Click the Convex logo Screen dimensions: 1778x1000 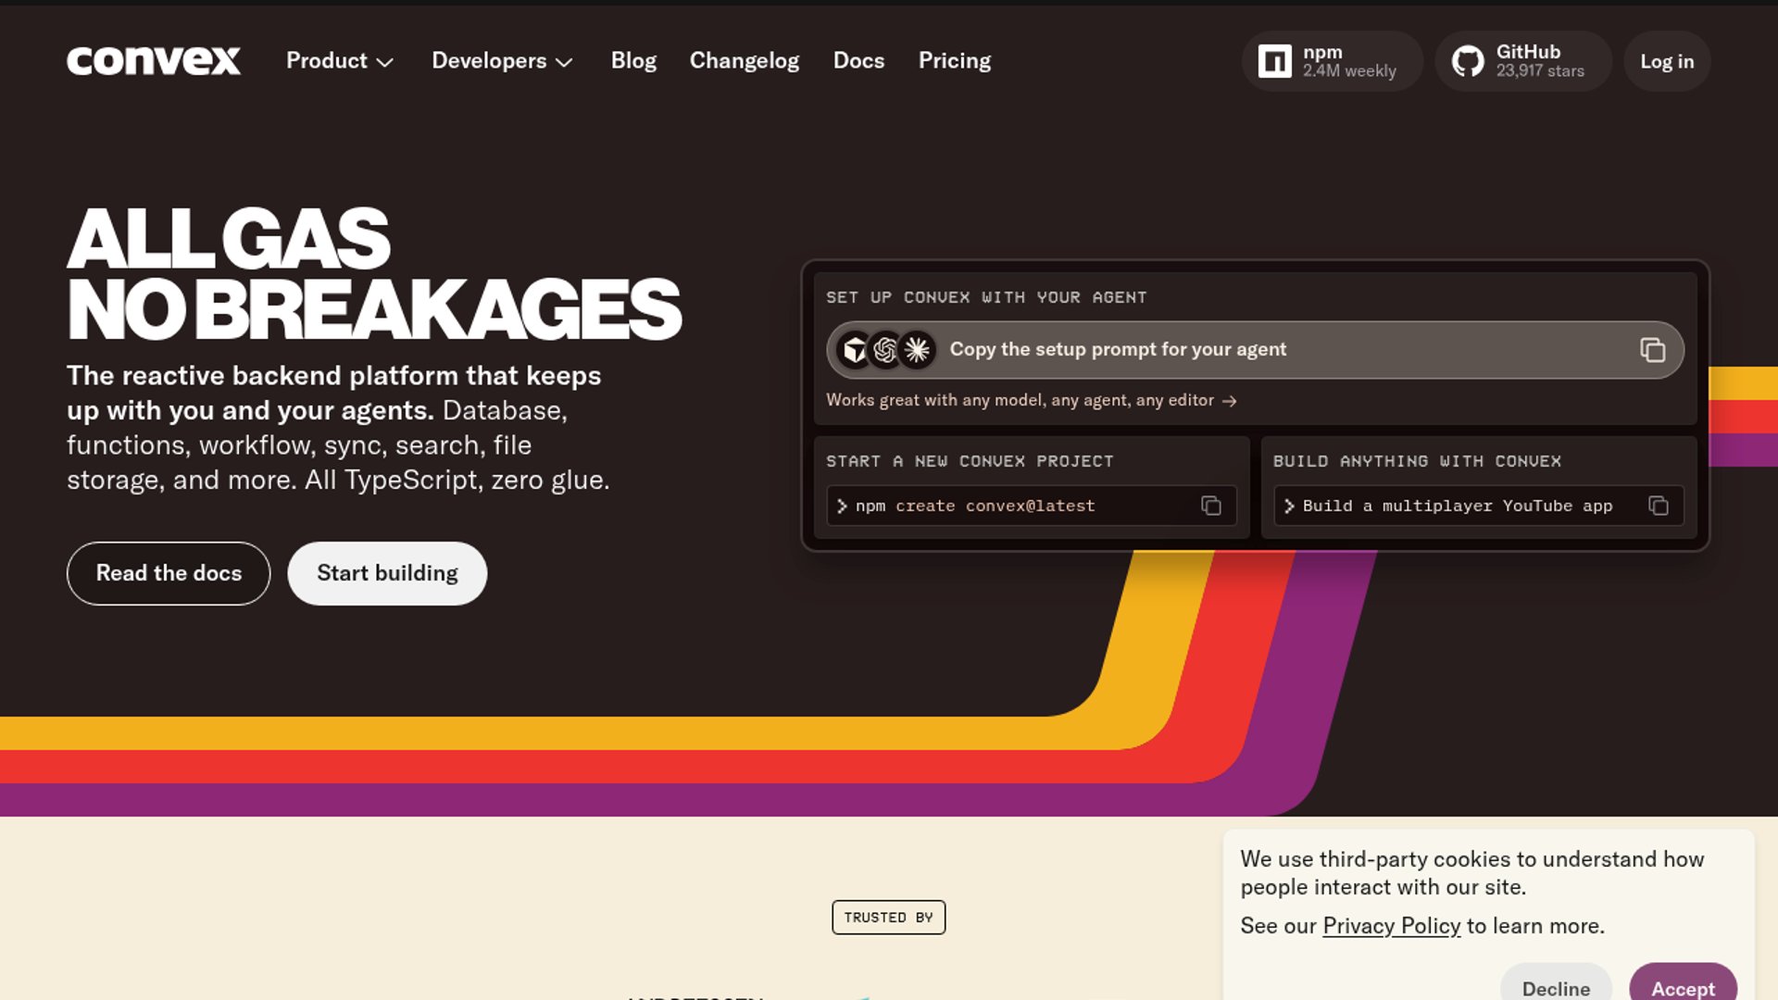(x=154, y=61)
